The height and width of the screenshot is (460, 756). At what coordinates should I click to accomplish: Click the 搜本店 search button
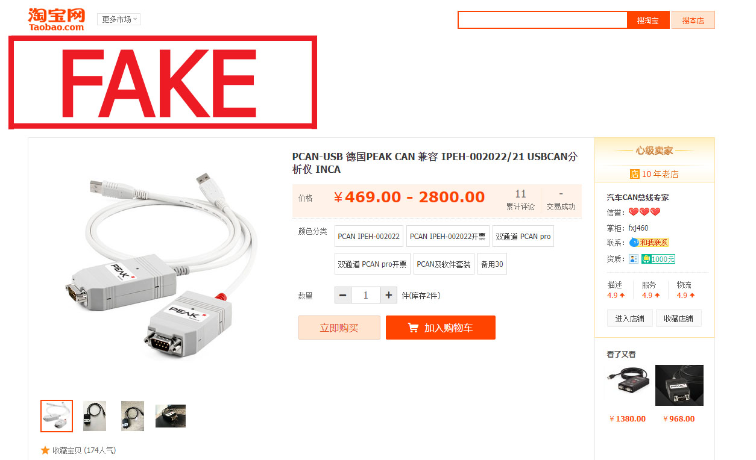coord(693,20)
